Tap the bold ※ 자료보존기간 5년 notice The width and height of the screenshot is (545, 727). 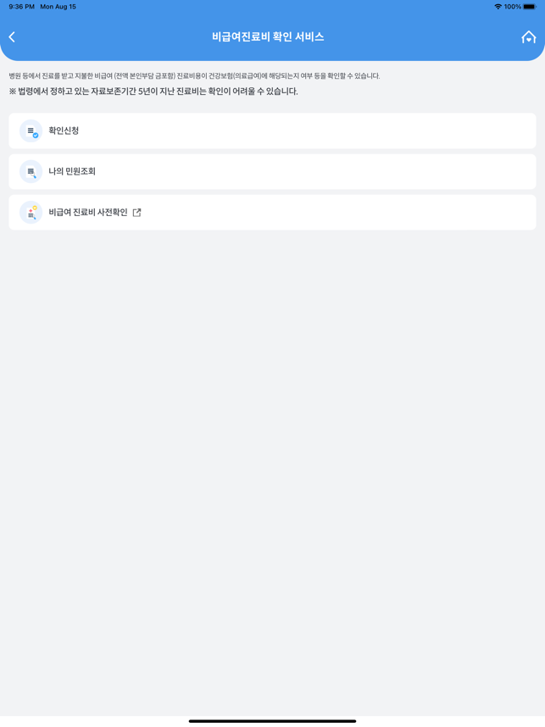point(153,92)
